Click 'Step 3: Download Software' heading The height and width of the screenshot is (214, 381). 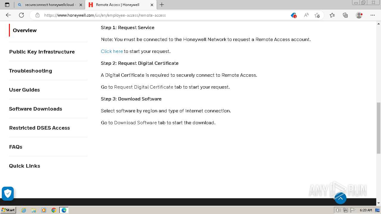coord(131,99)
